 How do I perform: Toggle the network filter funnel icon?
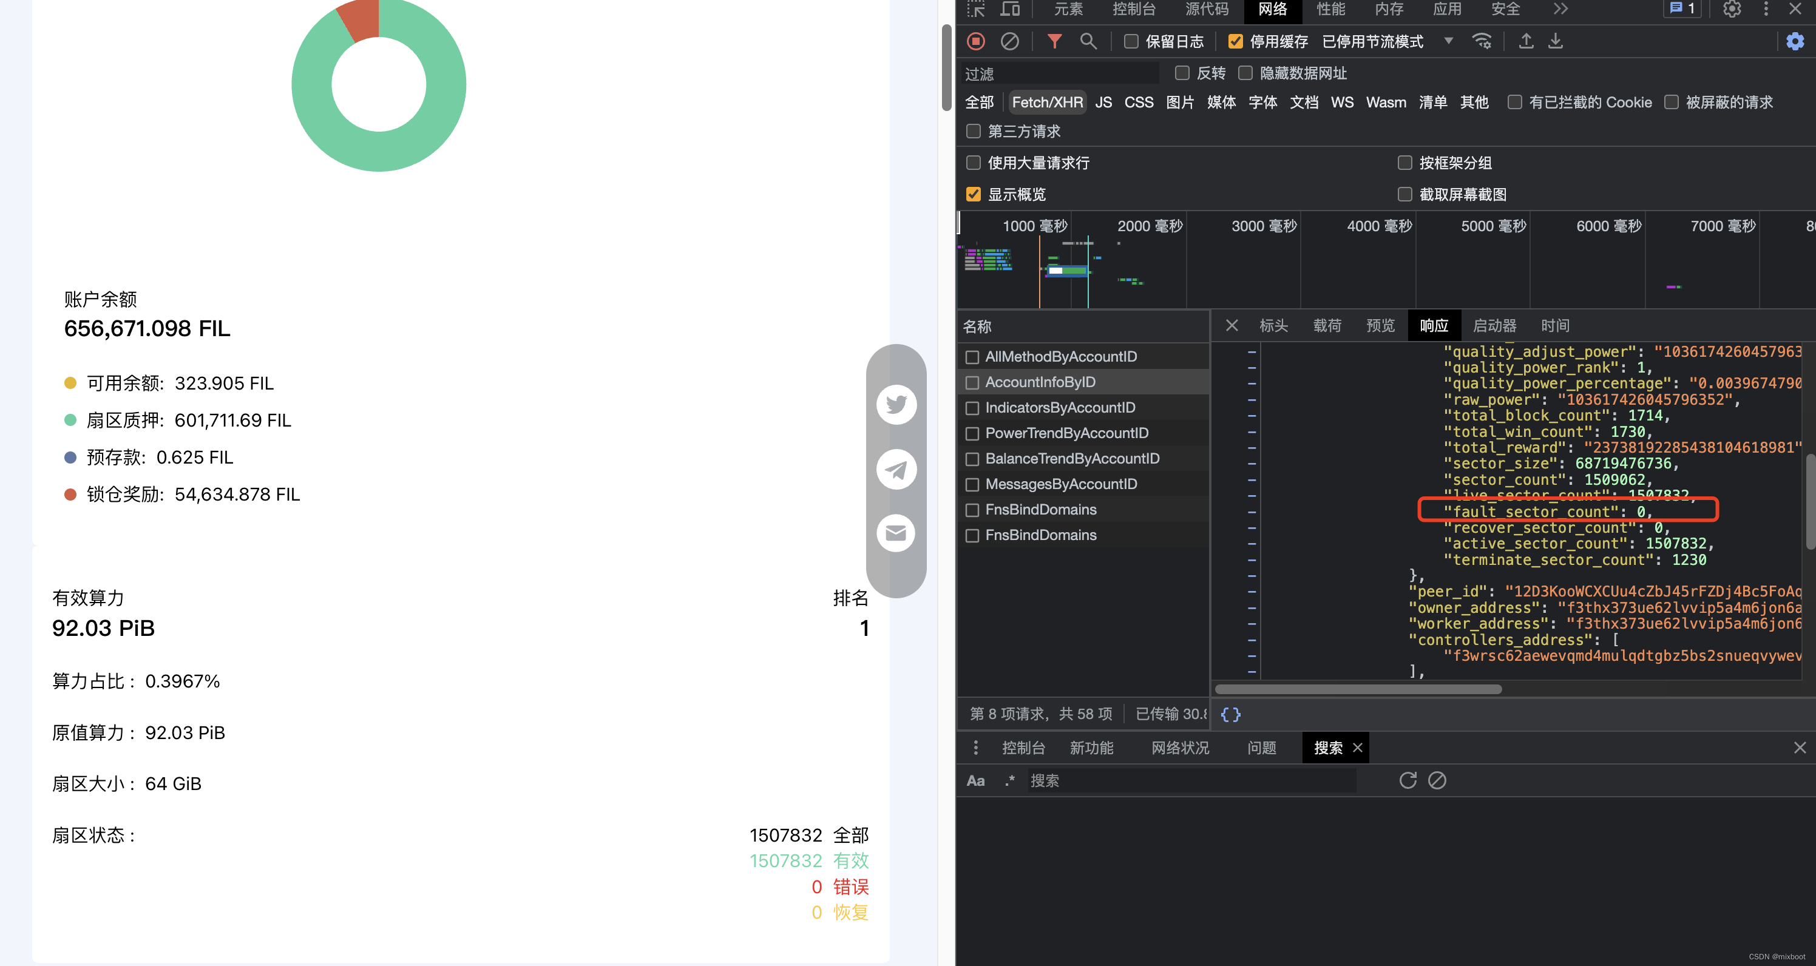1054,42
